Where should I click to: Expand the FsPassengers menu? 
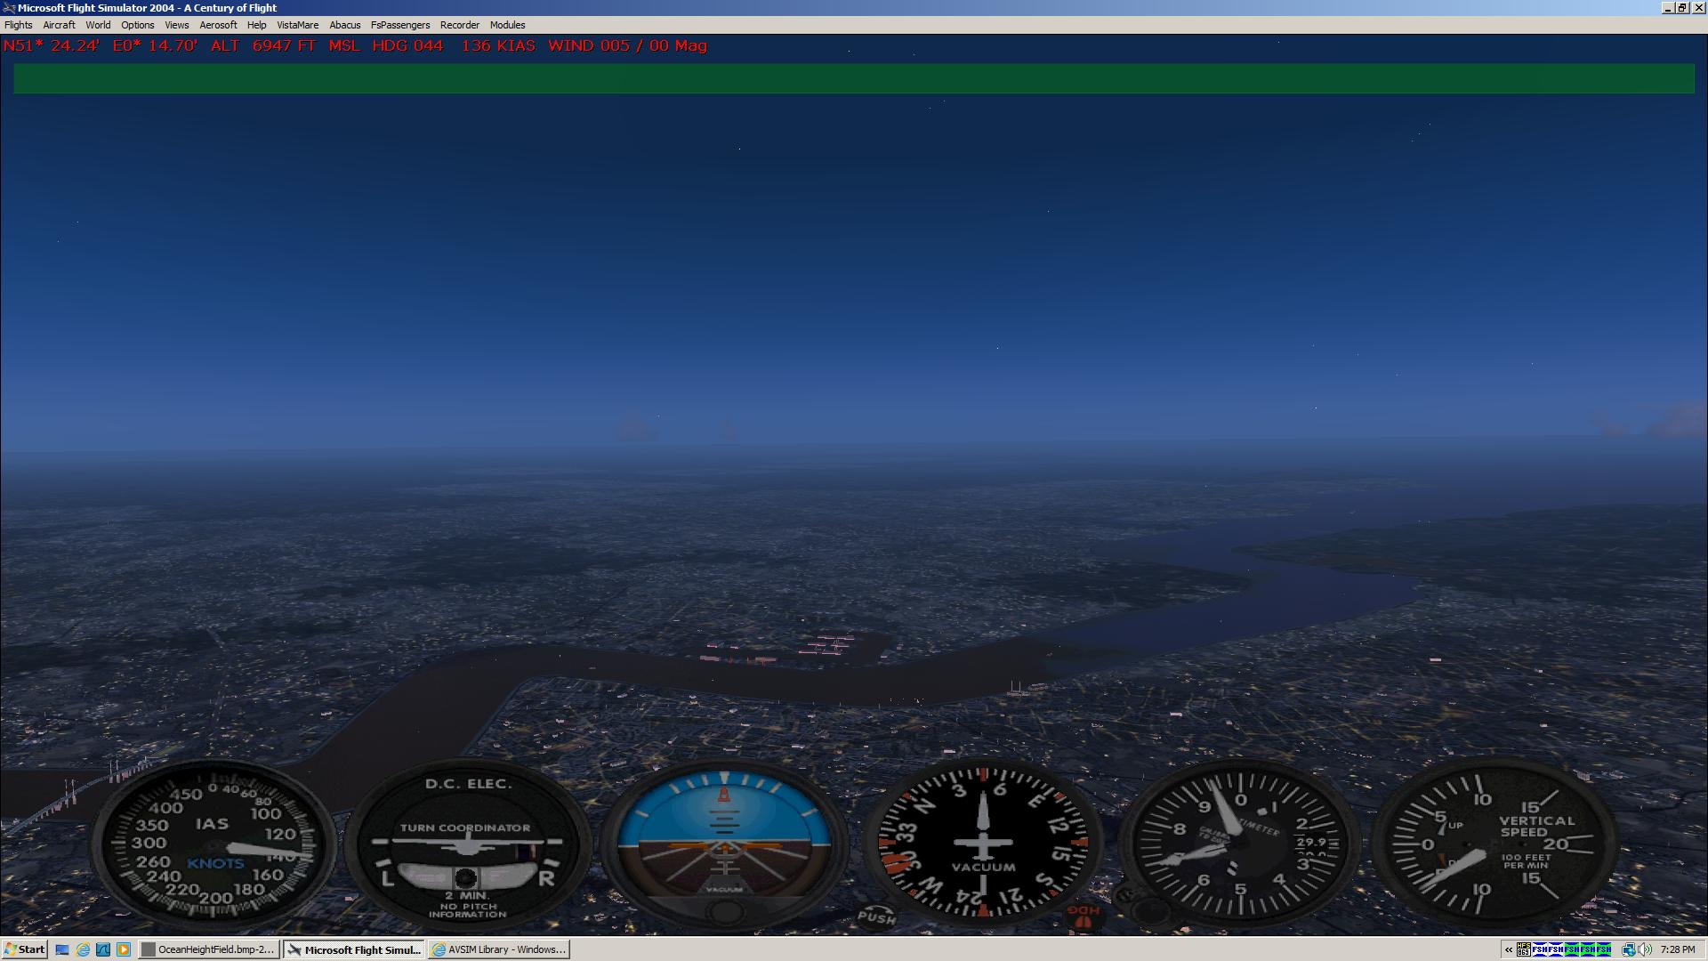click(x=399, y=25)
